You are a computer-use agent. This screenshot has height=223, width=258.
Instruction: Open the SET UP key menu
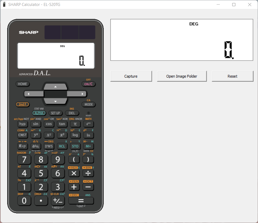click(55, 113)
